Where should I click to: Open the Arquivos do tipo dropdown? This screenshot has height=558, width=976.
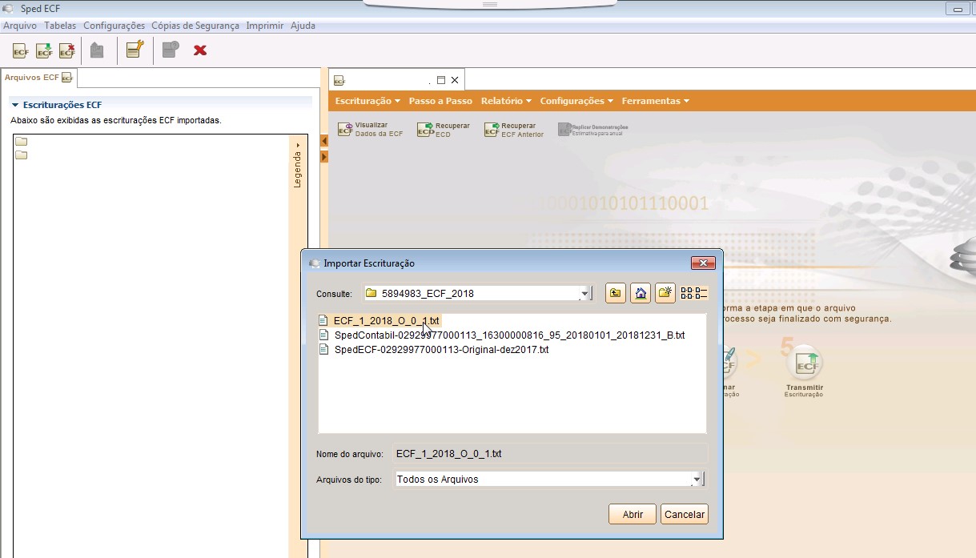(x=697, y=480)
